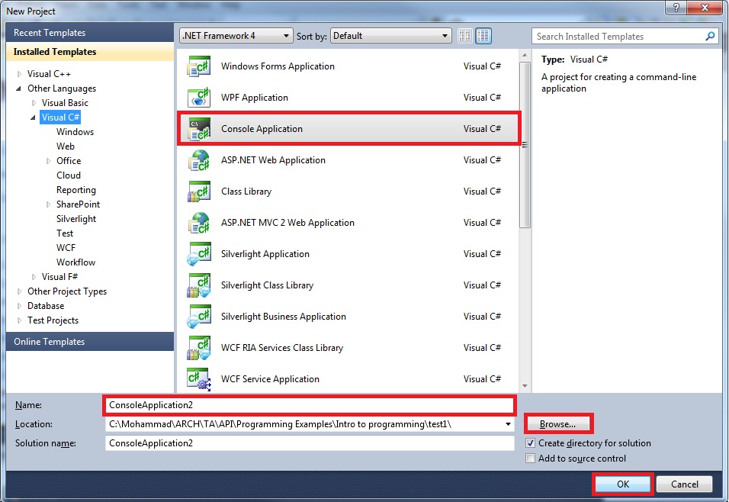The width and height of the screenshot is (729, 502).
Task: Select Windows under Visual C#
Action: coord(75,132)
